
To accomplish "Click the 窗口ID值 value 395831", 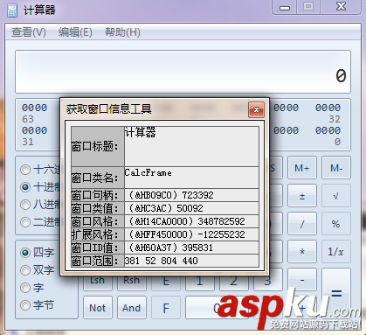I will [x=191, y=248].
